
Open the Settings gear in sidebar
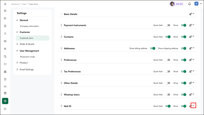(x=5, y=101)
